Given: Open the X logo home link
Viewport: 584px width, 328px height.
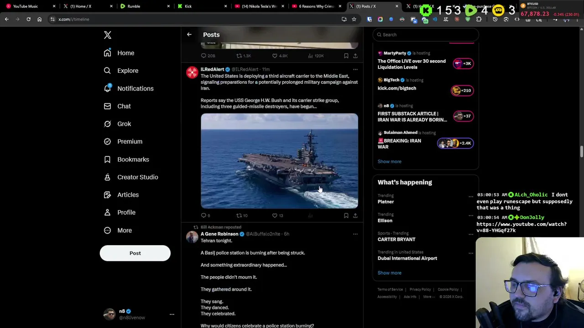Looking at the screenshot, I should pos(108,35).
